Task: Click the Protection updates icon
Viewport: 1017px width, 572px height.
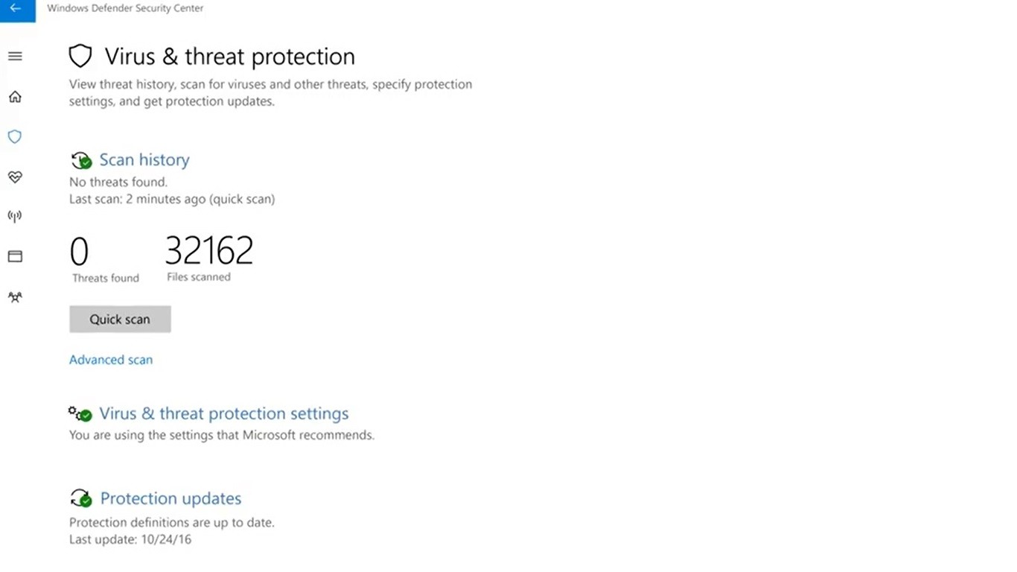Action: [80, 498]
